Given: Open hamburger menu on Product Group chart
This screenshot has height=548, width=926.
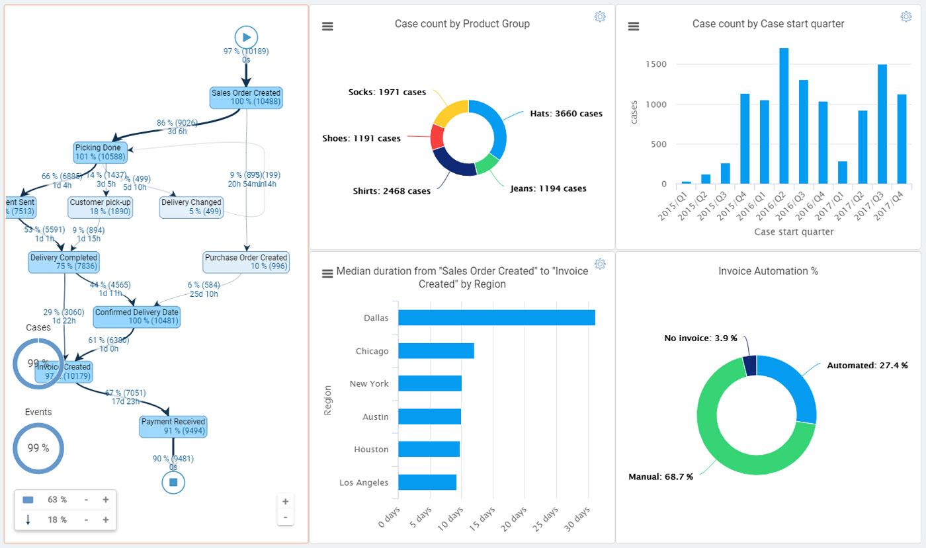Looking at the screenshot, I should (x=328, y=26).
